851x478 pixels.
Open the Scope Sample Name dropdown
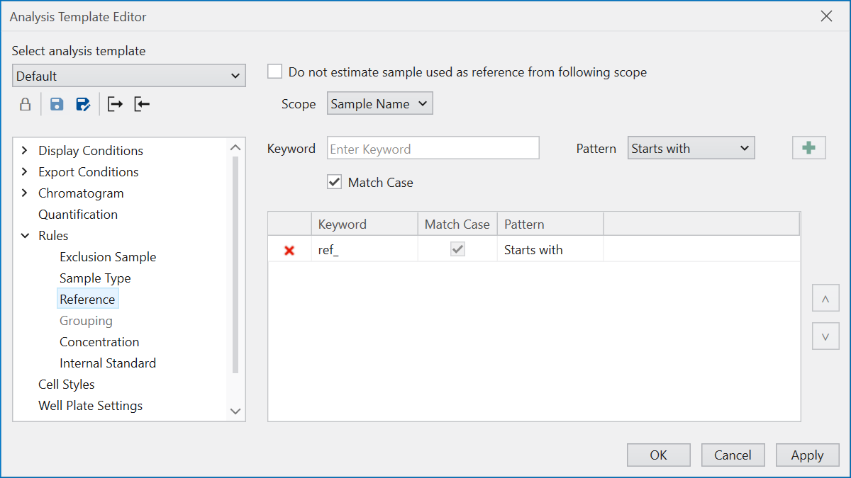tap(379, 104)
